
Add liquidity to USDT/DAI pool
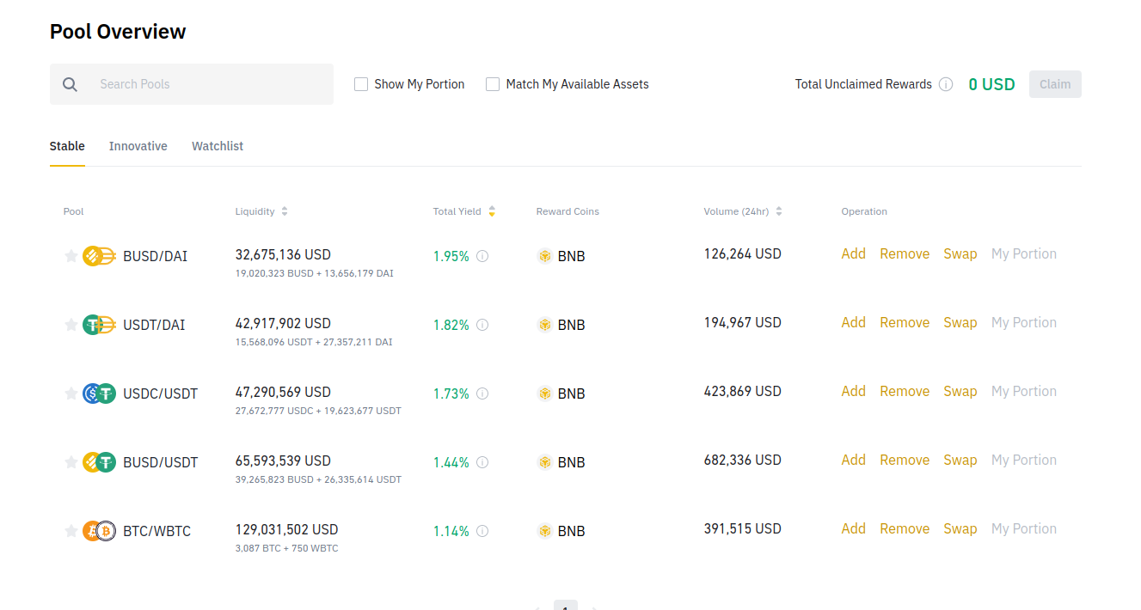[854, 323]
